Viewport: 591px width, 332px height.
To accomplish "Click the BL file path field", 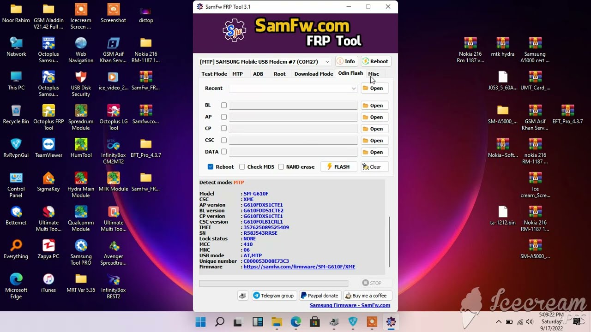I will point(293,105).
